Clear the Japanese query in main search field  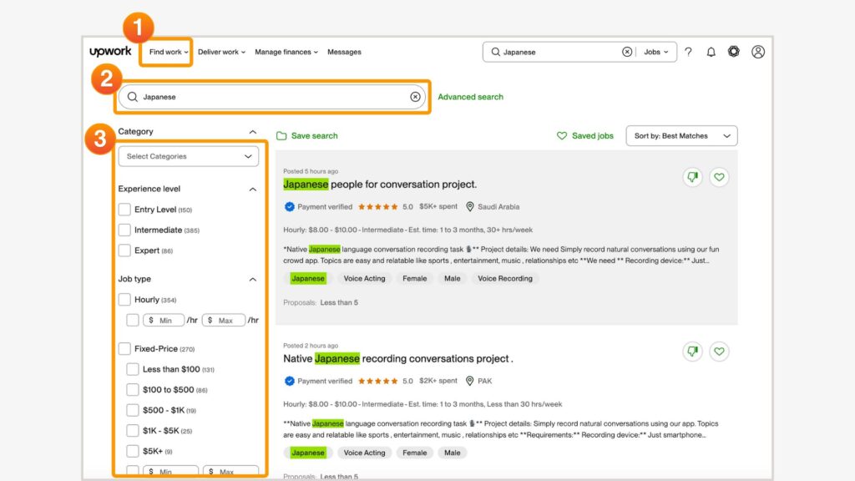[415, 97]
